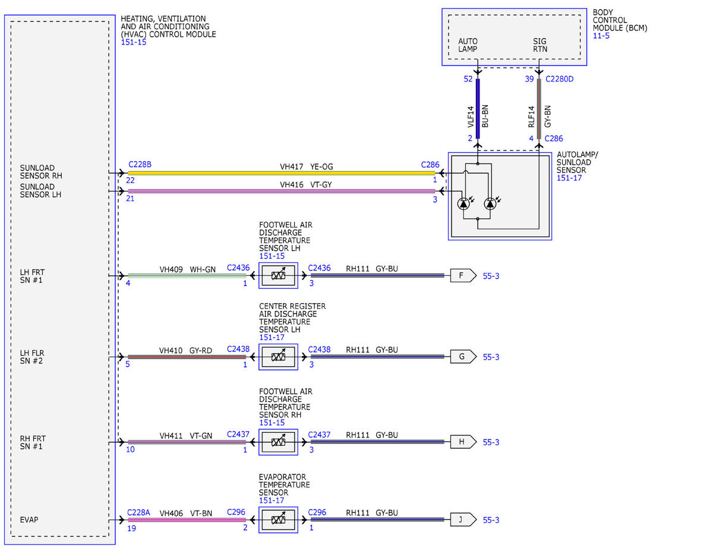Select the Evaporator Temperature Sensor thermistor symbol
This screenshot has width=713, height=551.
coord(279,519)
